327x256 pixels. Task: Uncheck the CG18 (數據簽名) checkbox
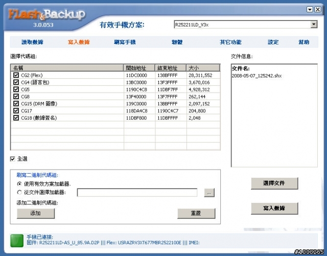click(x=16, y=118)
